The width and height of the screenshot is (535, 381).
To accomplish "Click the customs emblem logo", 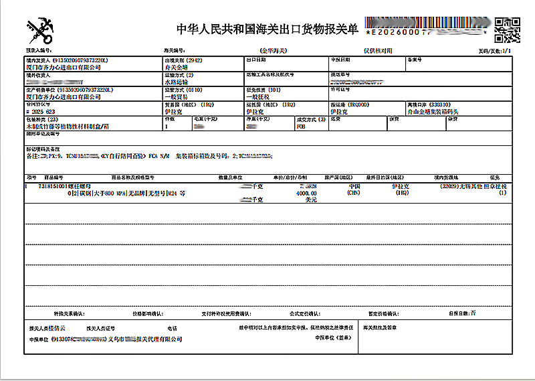I will [40, 31].
